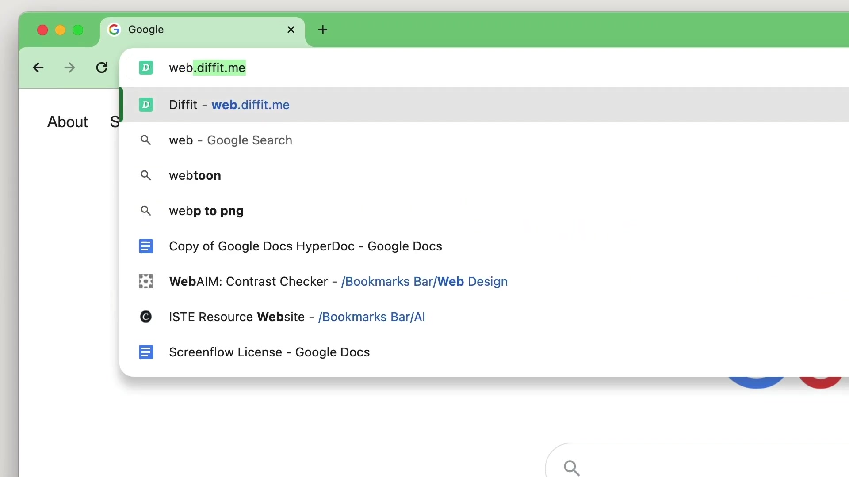The height and width of the screenshot is (477, 849).
Task: Click the Google favicon on the tab
Action: 114,30
